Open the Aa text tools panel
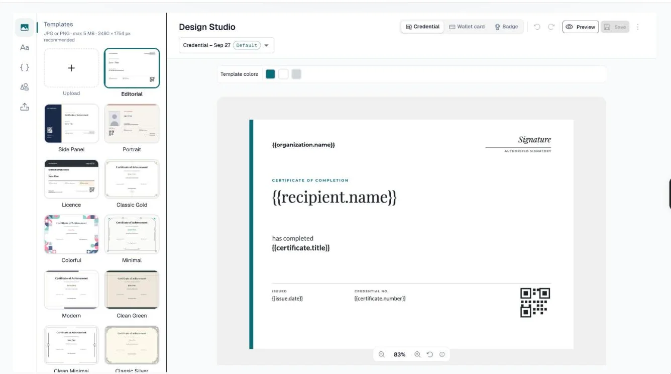 coord(25,47)
